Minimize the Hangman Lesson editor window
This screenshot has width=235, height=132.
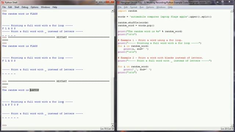218,2
